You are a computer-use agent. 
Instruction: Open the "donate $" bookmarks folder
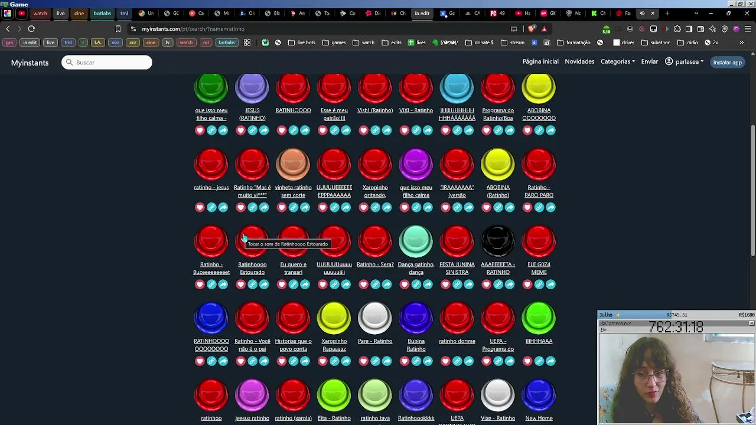point(479,42)
